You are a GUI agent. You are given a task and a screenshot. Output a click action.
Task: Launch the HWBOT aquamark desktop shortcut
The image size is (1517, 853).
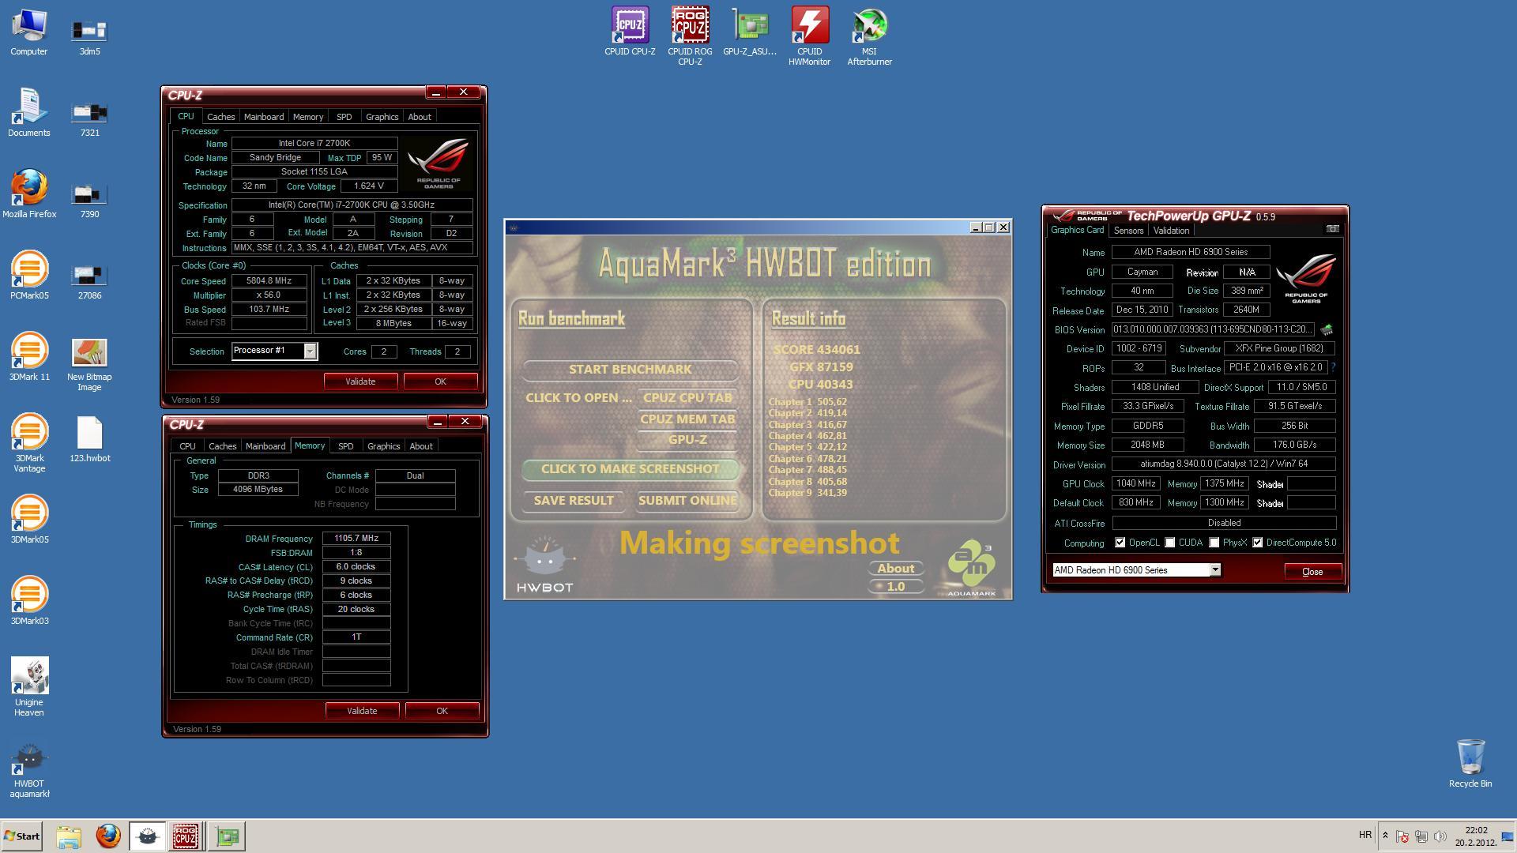click(x=29, y=770)
